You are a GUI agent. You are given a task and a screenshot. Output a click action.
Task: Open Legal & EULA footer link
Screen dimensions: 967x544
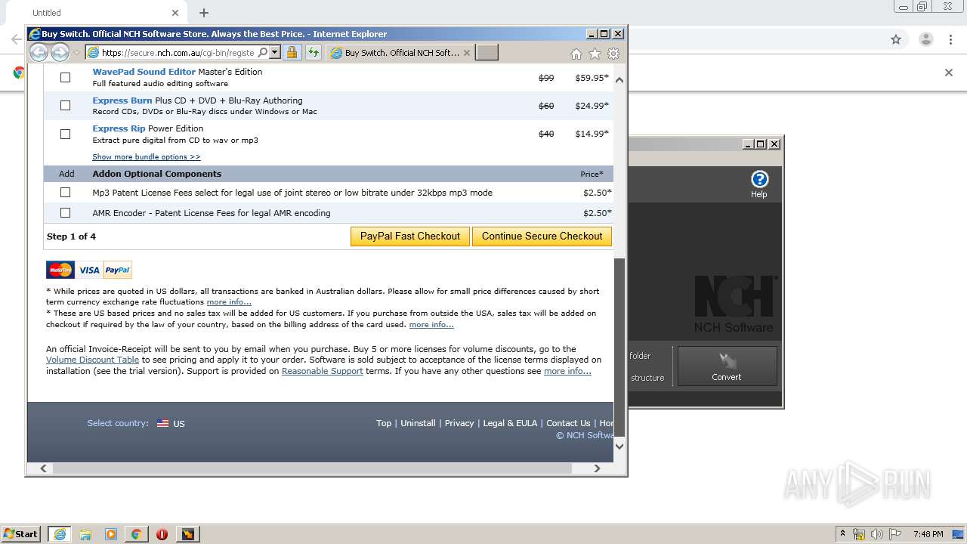point(510,423)
